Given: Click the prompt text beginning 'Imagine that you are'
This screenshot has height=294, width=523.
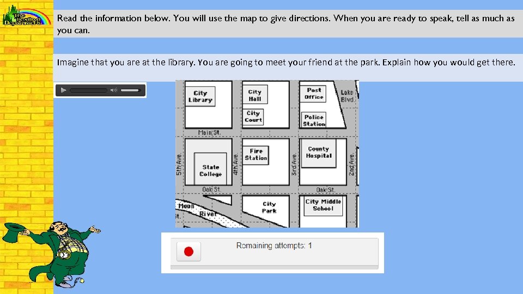Looking at the screenshot, I should click(286, 63).
